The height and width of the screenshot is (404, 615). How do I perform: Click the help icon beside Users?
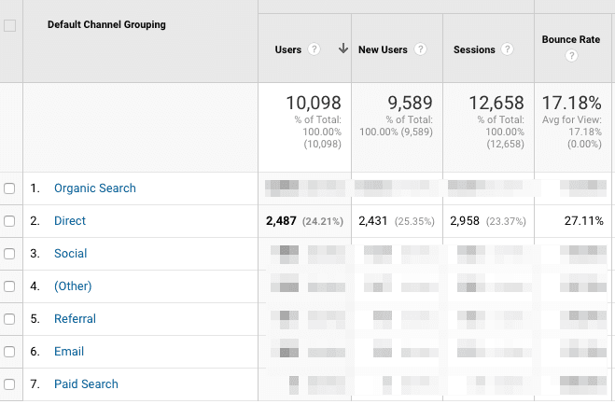314,49
